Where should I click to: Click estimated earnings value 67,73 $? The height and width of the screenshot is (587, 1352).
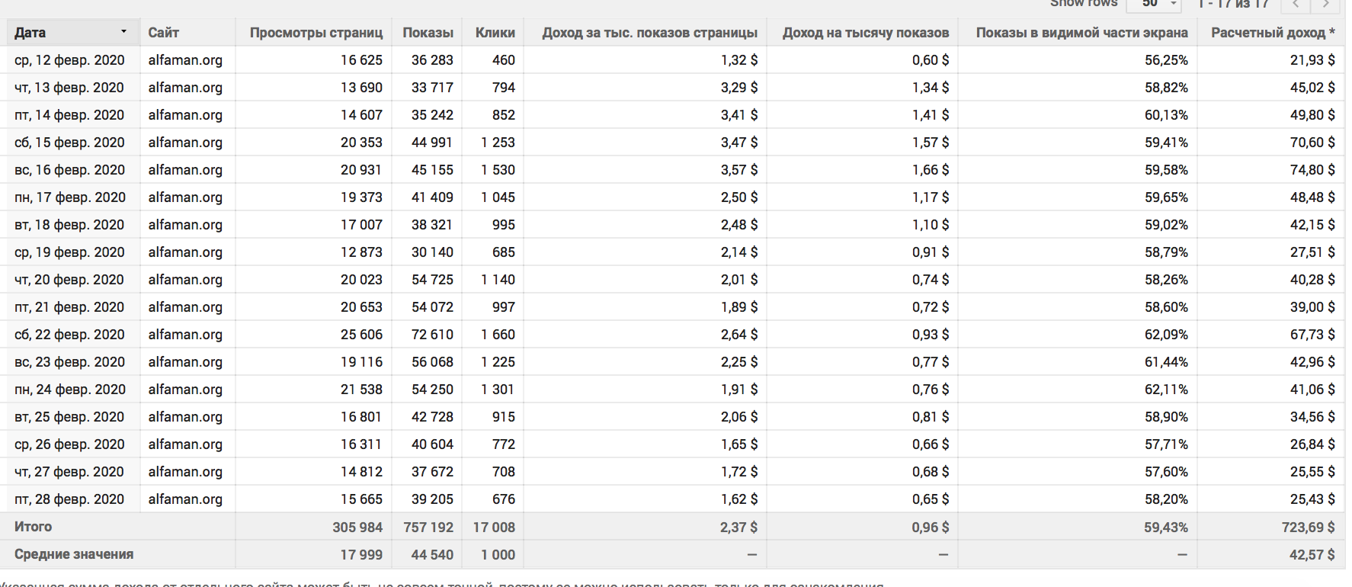pos(1312,335)
